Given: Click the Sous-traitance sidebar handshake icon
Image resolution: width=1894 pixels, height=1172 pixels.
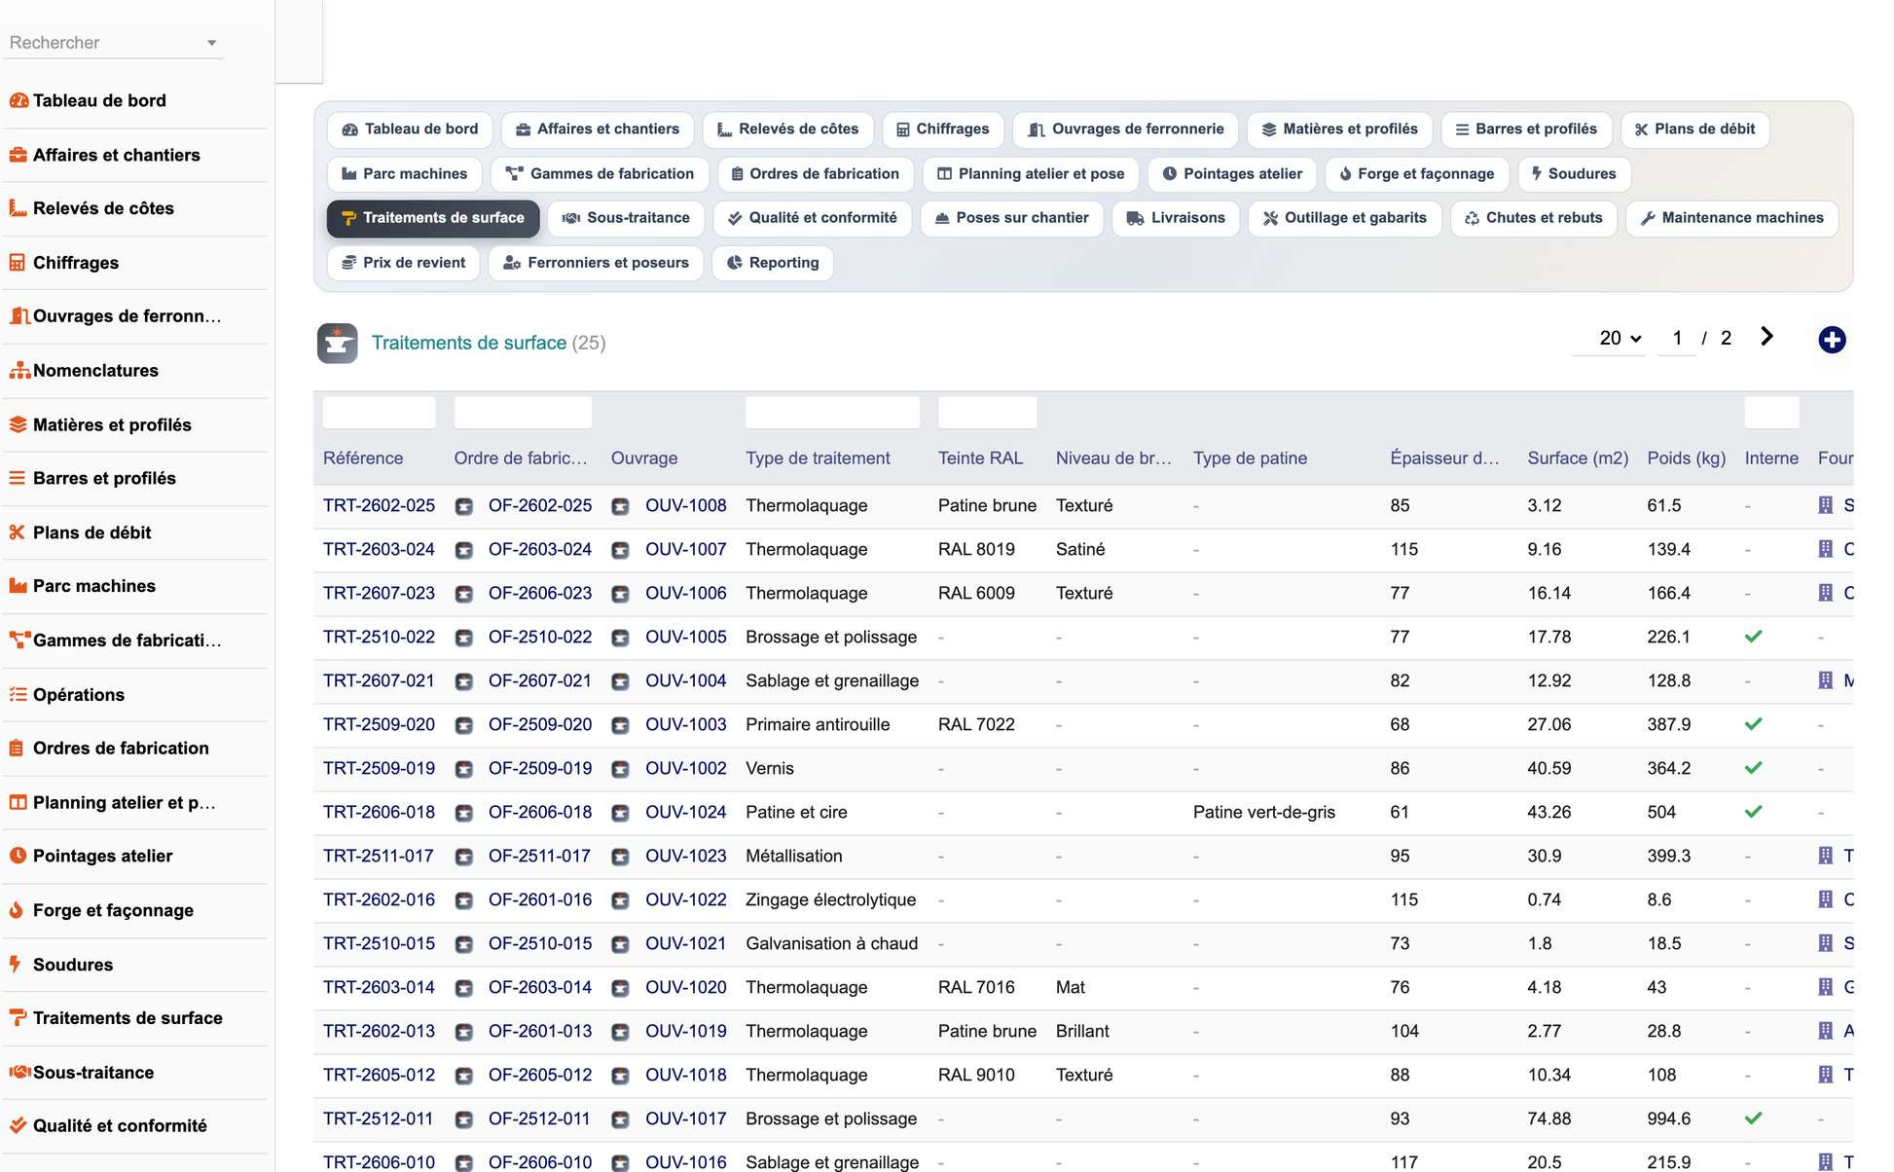Looking at the screenshot, I should click(19, 1072).
